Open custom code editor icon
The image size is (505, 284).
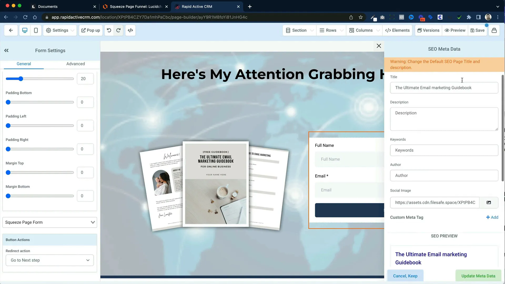[130, 30]
